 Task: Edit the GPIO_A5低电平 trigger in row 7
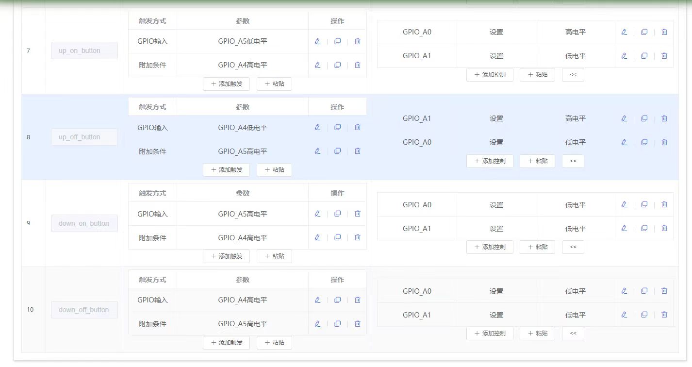click(317, 41)
